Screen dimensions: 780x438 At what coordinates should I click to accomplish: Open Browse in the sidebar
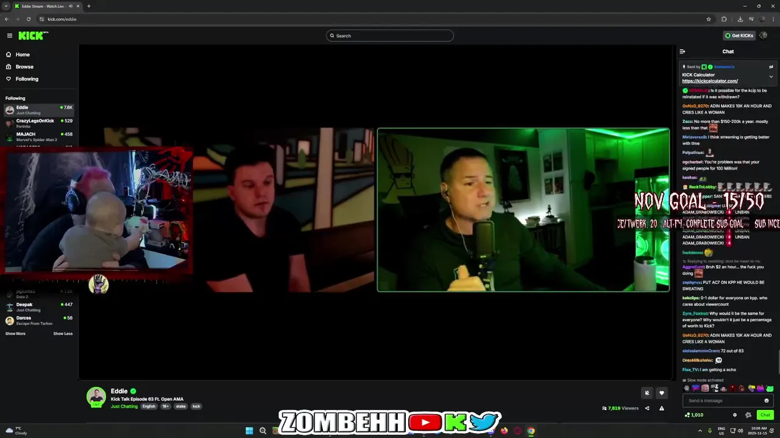click(24, 67)
